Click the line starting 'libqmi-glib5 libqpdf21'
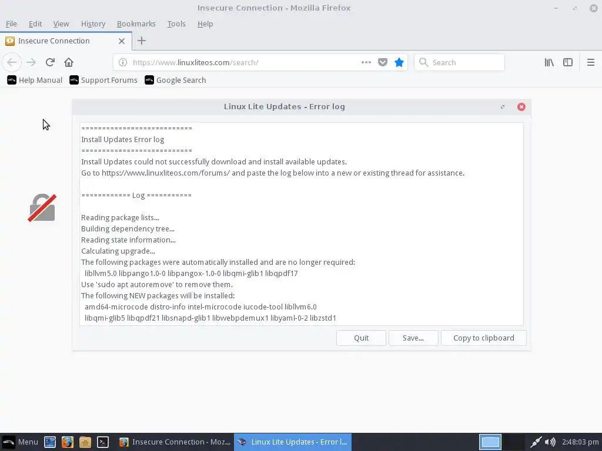The height and width of the screenshot is (451, 602). tap(210, 318)
